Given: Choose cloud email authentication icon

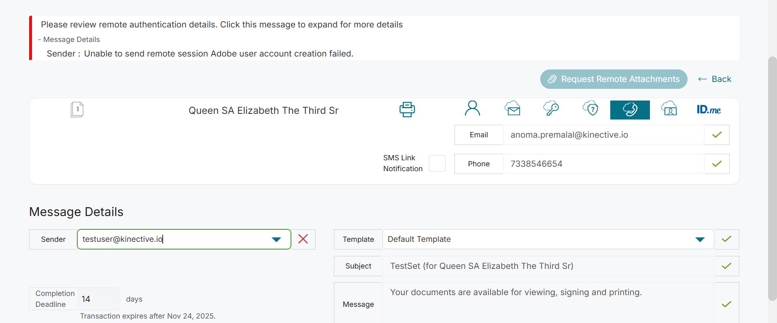Looking at the screenshot, I should click(x=512, y=109).
